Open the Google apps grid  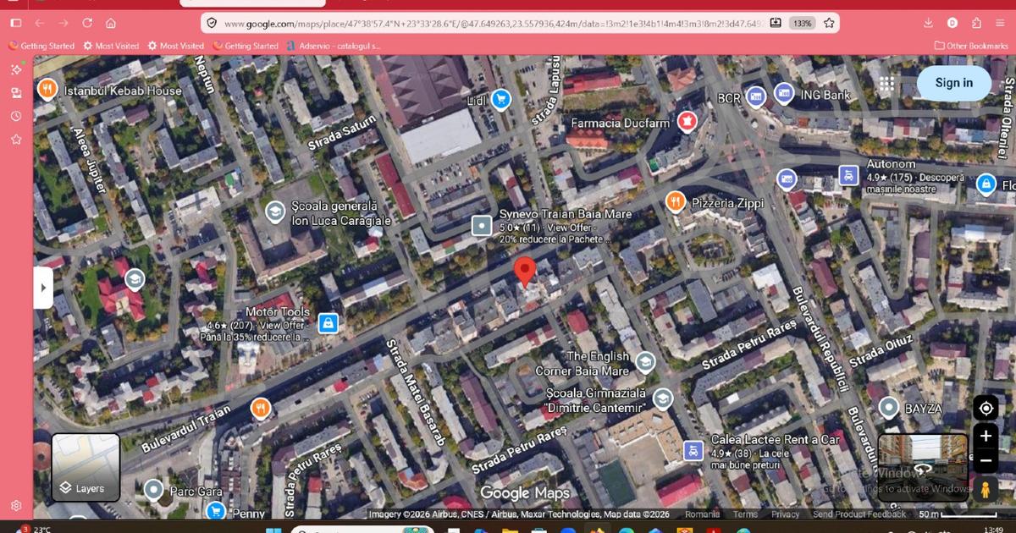pos(886,83)
